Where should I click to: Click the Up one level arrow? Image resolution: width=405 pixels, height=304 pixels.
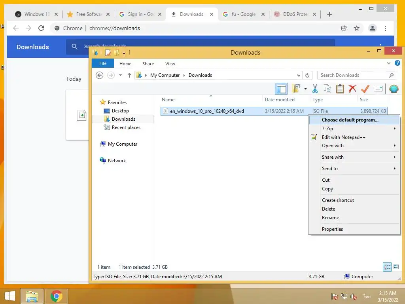[129, 75]
